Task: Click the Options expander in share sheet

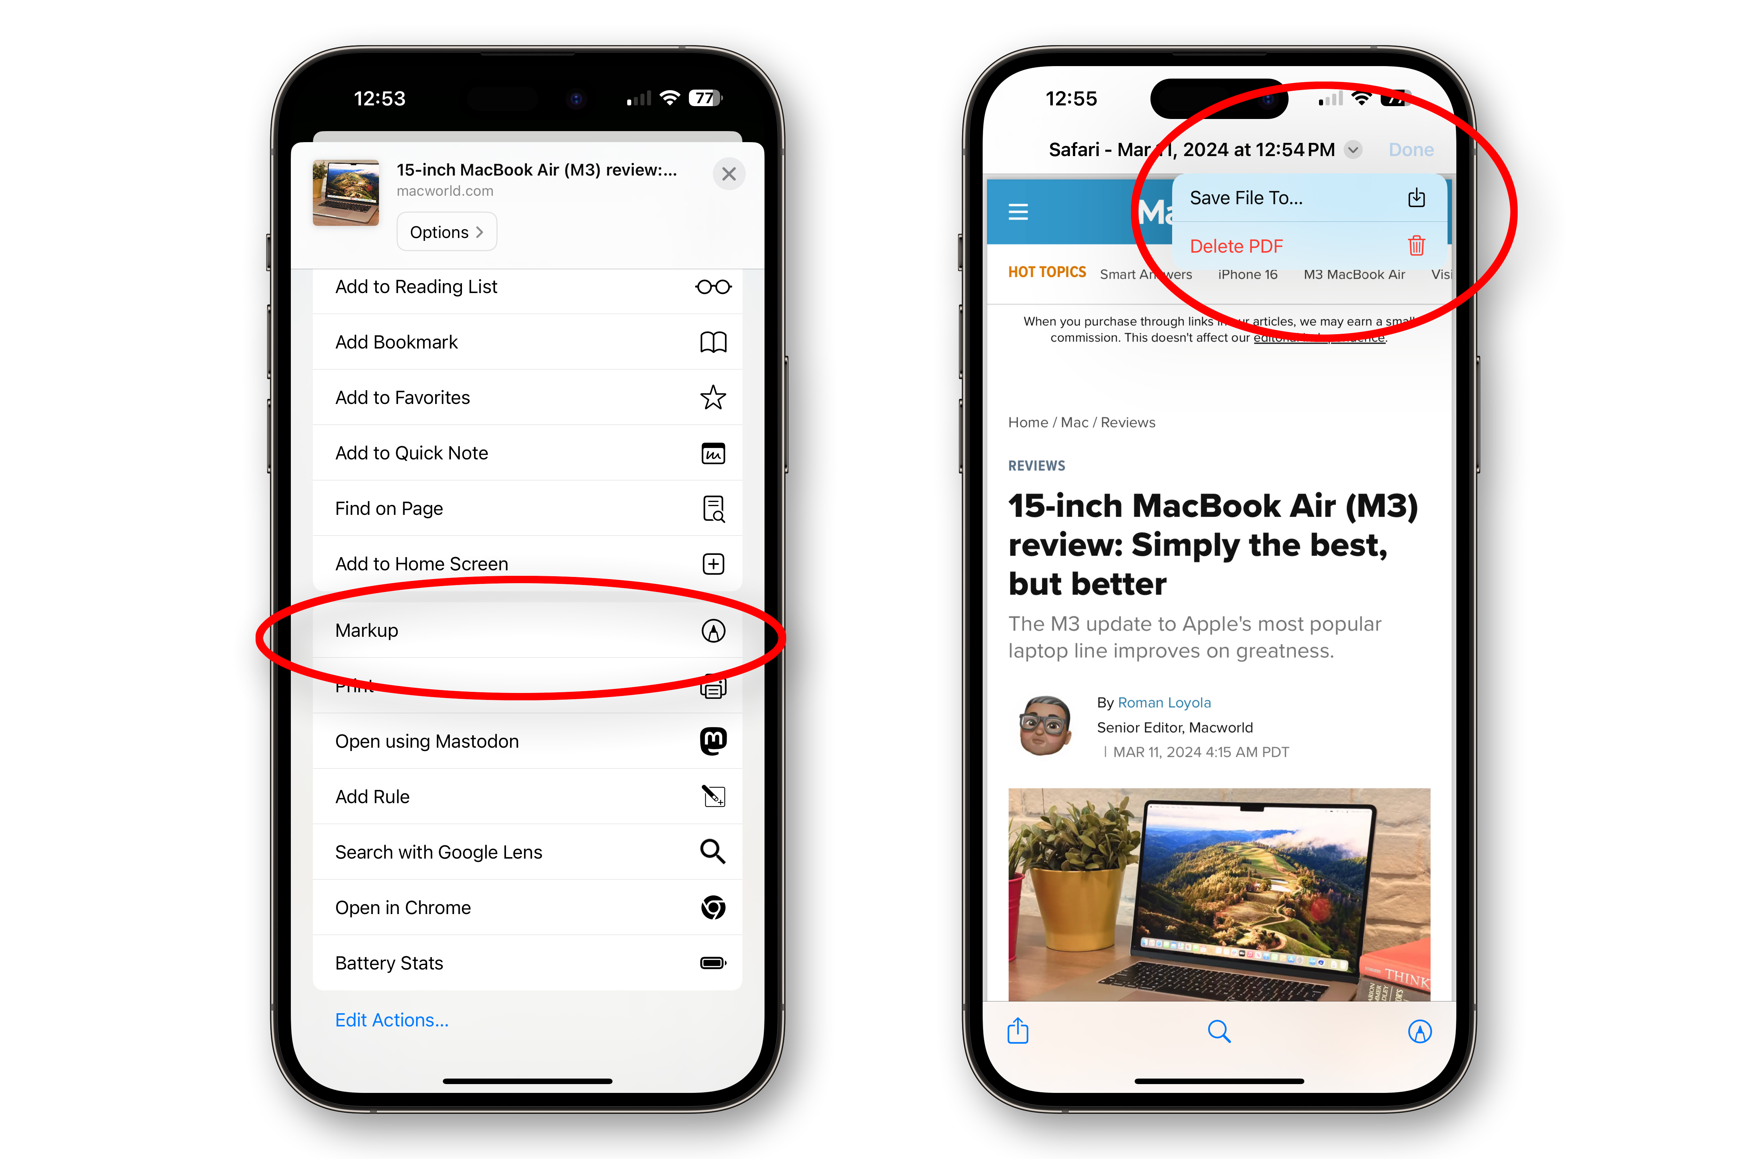Action: pyautogui.click(x=446, y=231)
